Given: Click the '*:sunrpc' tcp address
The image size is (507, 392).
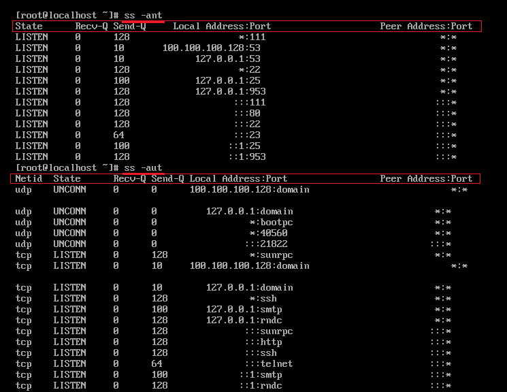Looking at the screenshot, I should [271, 255].
